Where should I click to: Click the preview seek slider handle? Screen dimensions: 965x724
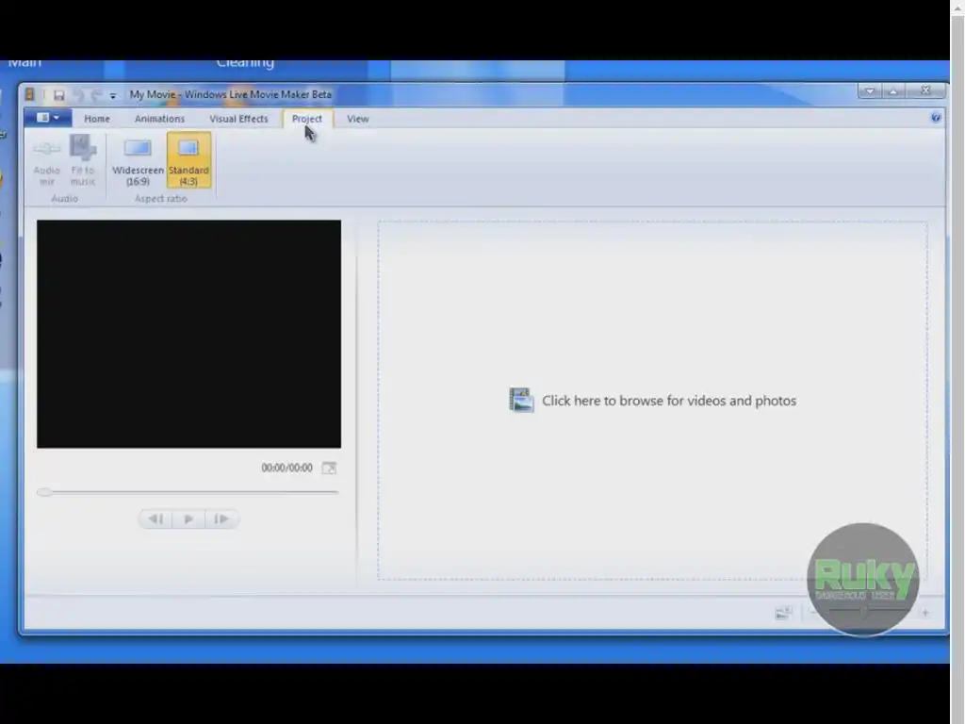tap(43, 492)
